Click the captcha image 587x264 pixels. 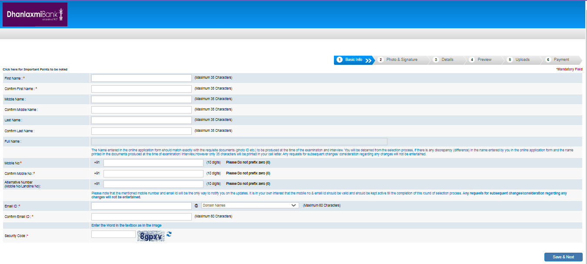click(x=151, y=236)
